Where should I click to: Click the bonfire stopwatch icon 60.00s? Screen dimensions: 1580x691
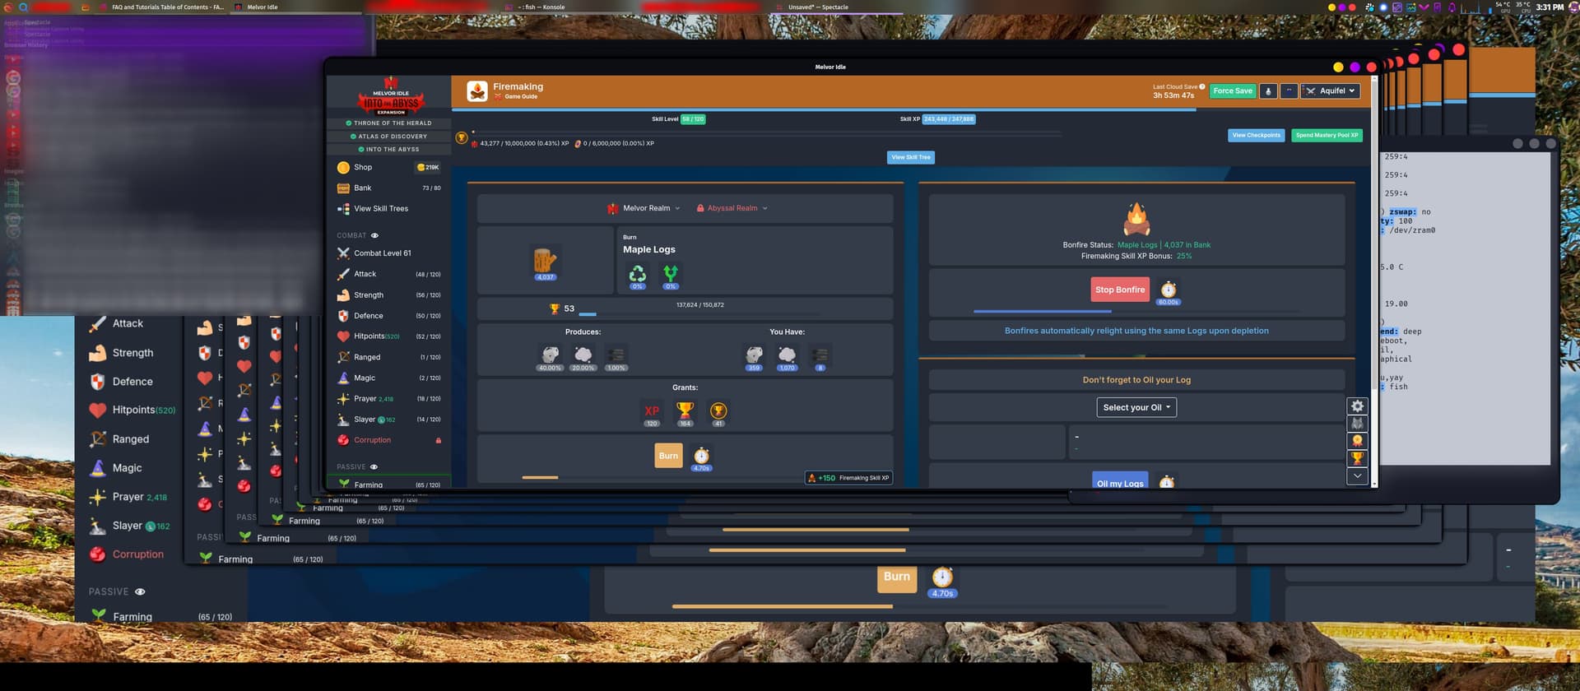click(x=1169, y=290)
